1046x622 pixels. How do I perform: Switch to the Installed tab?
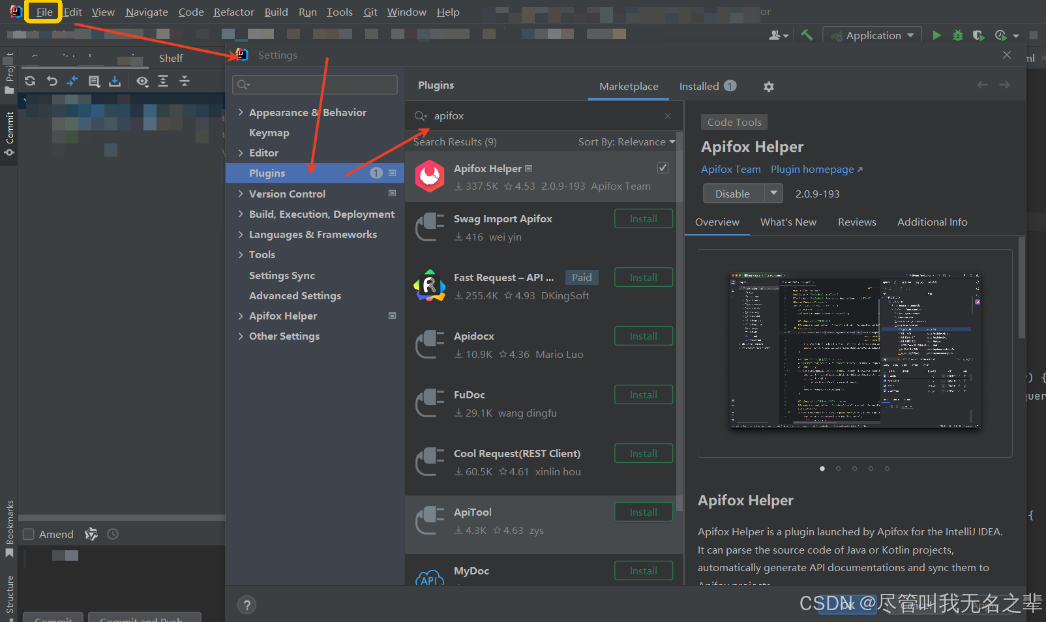point(708,86)
